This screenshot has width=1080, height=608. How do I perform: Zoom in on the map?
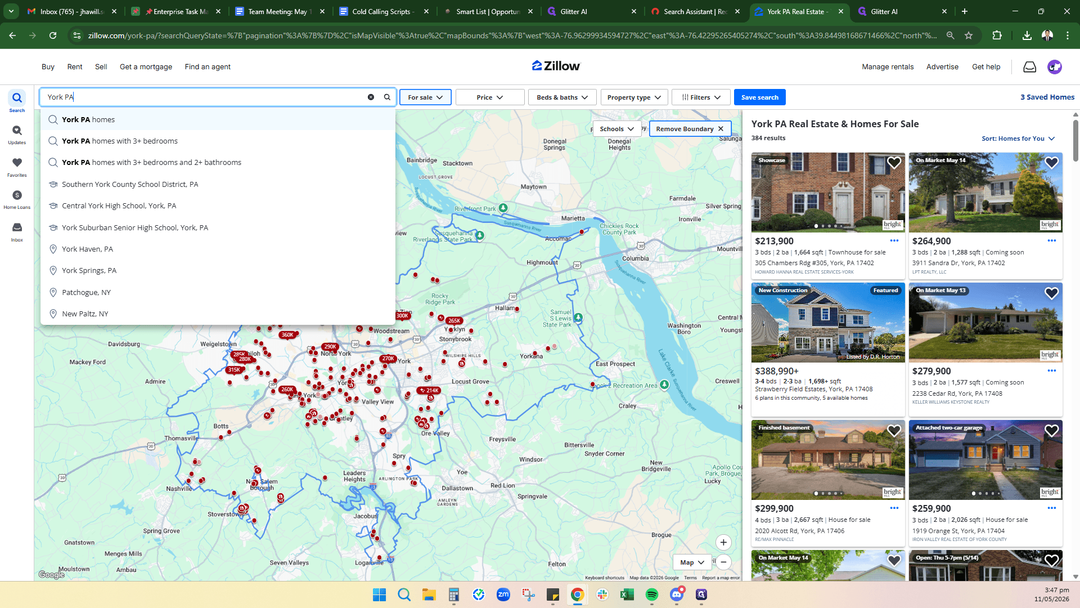tap(723, 543)
